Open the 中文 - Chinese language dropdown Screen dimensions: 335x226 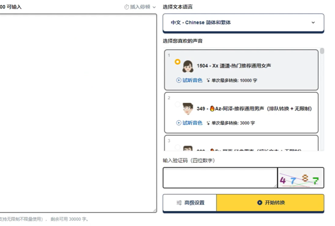(243, 23)
